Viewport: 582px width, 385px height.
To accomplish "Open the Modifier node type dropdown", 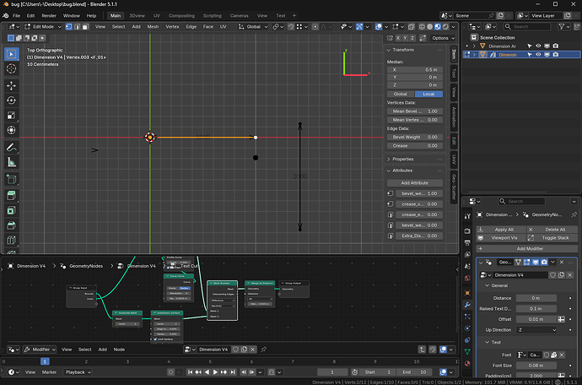I will tap(40, 350).
